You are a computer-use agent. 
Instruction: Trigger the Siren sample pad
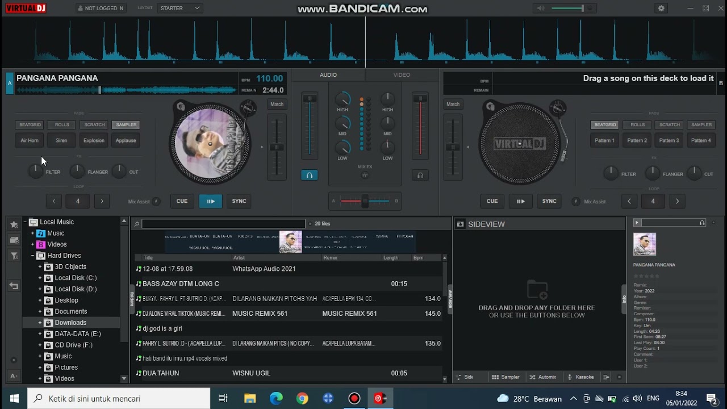click(61, 140)
